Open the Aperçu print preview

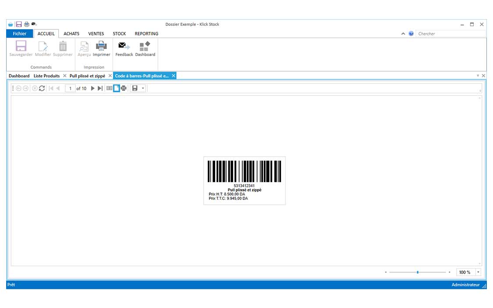pyautogui.click(x=84, y=49)
